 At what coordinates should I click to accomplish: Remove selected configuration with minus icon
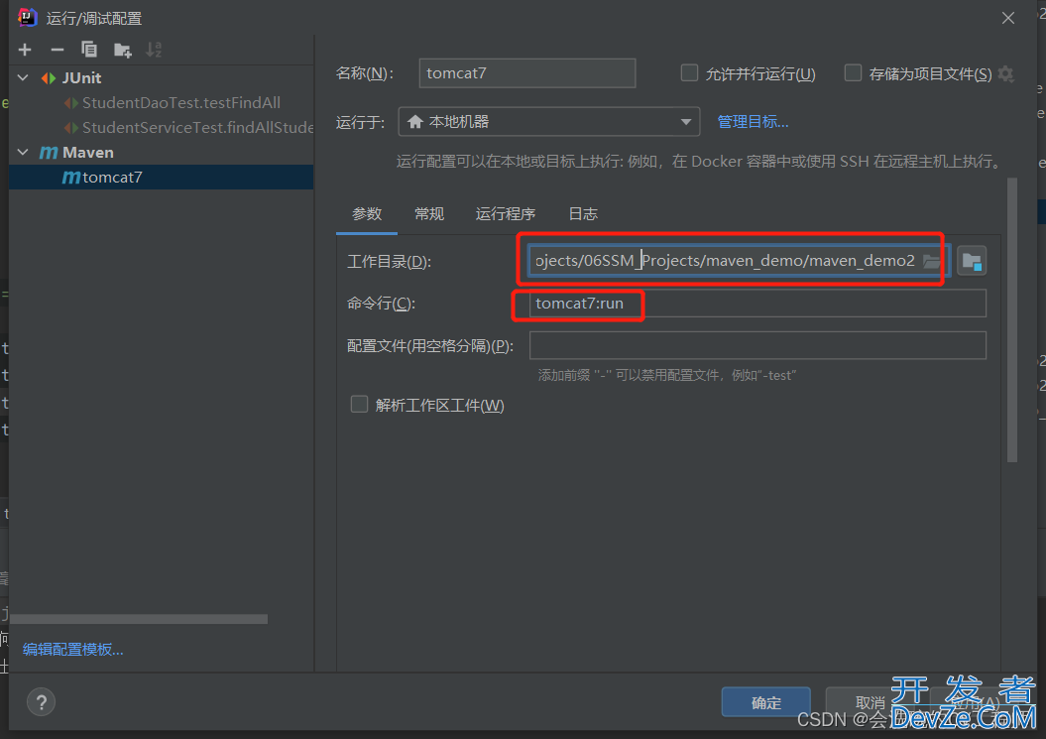click(58, 50)
